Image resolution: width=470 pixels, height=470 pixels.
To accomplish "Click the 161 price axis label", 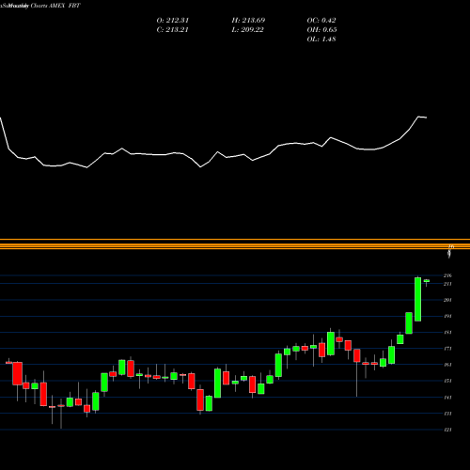I will tap(447, 365).
